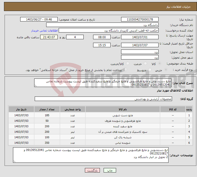The width and height of the screenshot is (197, 177).
Task: Click the اطلاعات کالاهای مورد نیاز heading
Action: (175, 90)
